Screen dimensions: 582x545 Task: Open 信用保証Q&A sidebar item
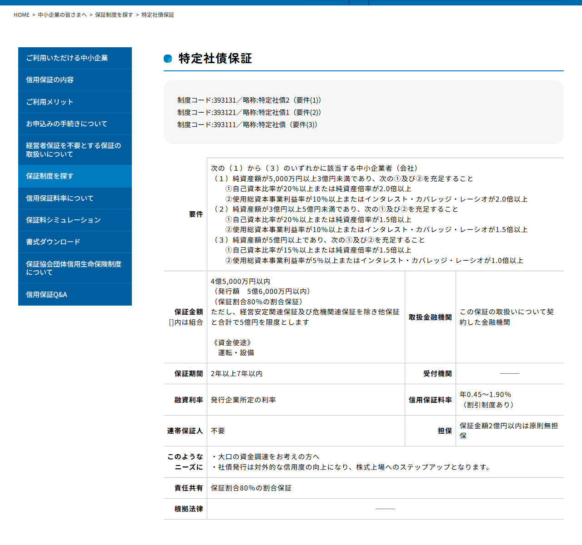pos(75,294)
